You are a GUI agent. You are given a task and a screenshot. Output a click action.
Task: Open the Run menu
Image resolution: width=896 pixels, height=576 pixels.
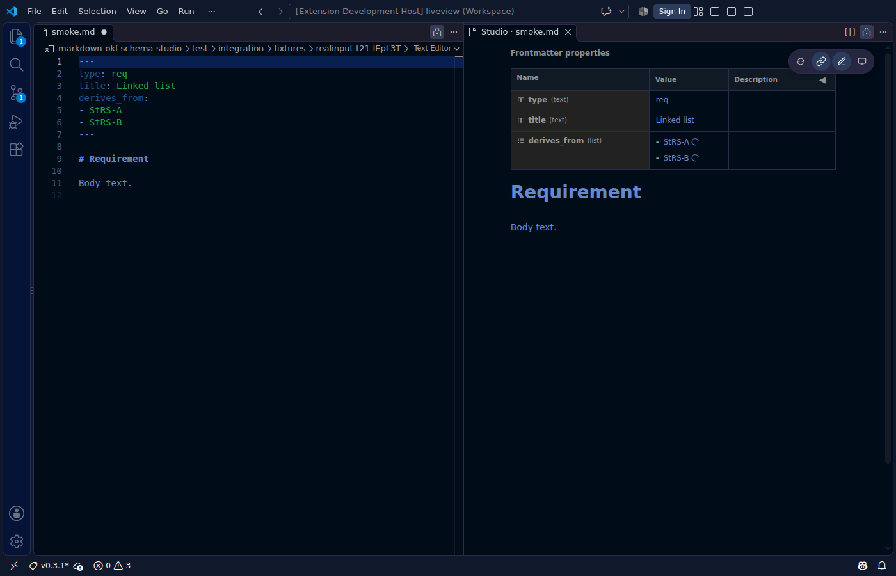(x=186, y=12)
